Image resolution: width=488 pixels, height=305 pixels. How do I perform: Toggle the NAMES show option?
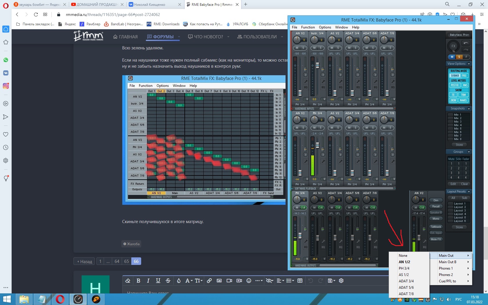coord(463,101)
